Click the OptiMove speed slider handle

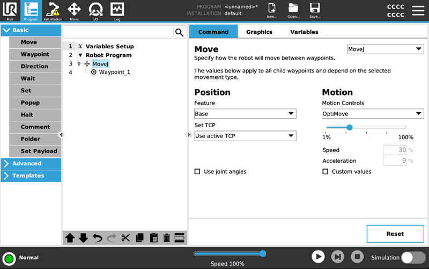tap(349, 128)
